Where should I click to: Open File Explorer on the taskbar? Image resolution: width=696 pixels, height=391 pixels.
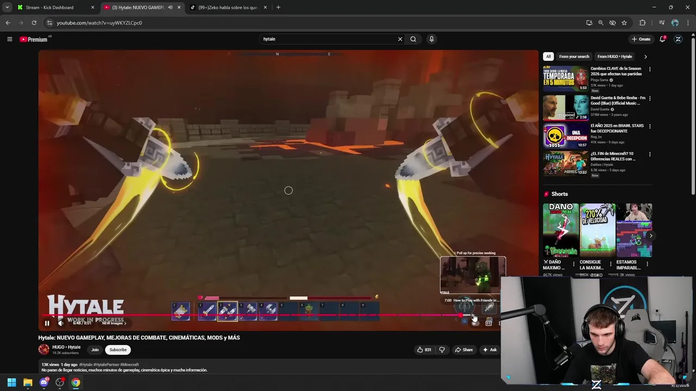[28, 382]
